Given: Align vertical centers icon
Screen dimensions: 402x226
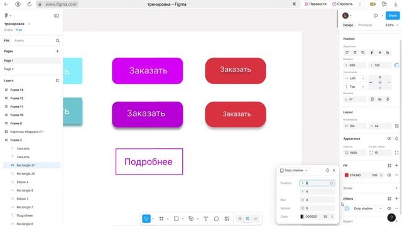Looking at the screenshot, I should (x=380, y=53).
